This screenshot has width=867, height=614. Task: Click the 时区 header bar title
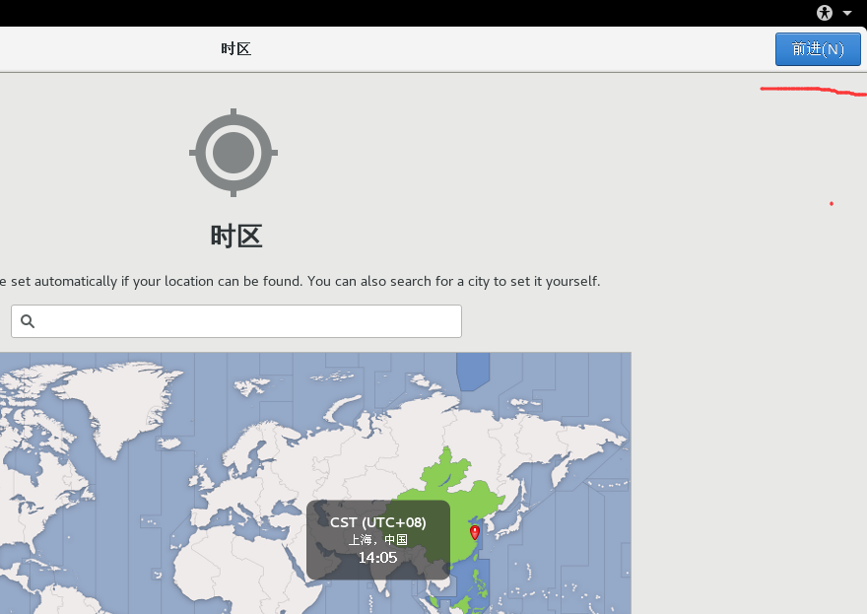(236, 48)
